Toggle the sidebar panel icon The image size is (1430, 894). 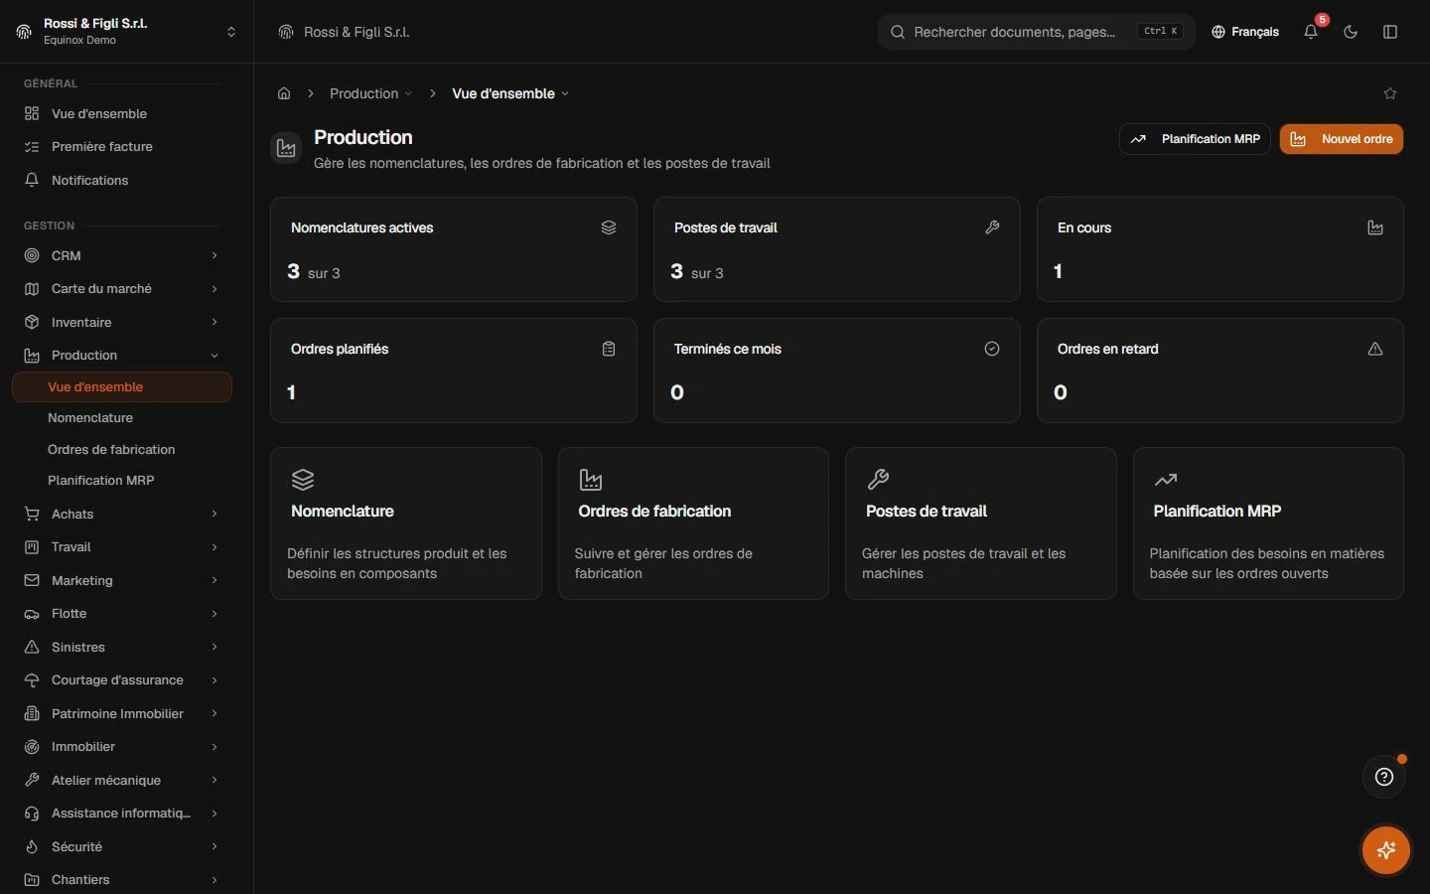[1390, 32]
